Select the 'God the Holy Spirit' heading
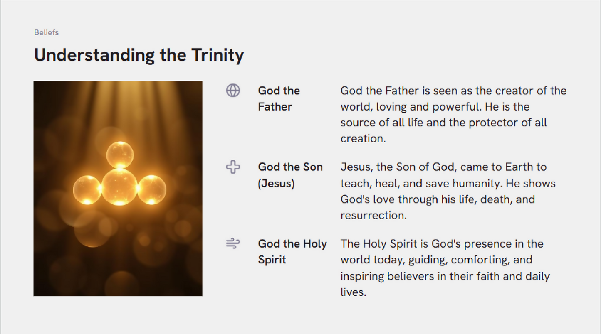Image resolution: width=601 pixels, height=334 pixels. (x=292, y=251)
